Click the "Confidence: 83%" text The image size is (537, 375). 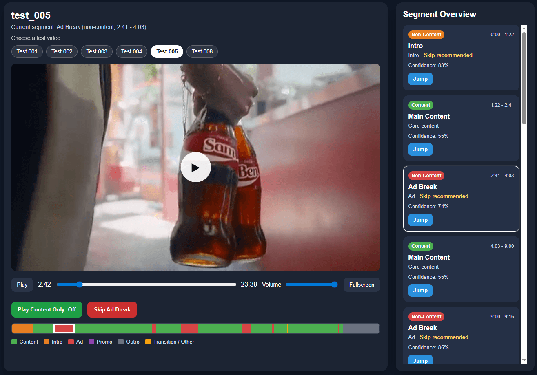pos(428,65)
